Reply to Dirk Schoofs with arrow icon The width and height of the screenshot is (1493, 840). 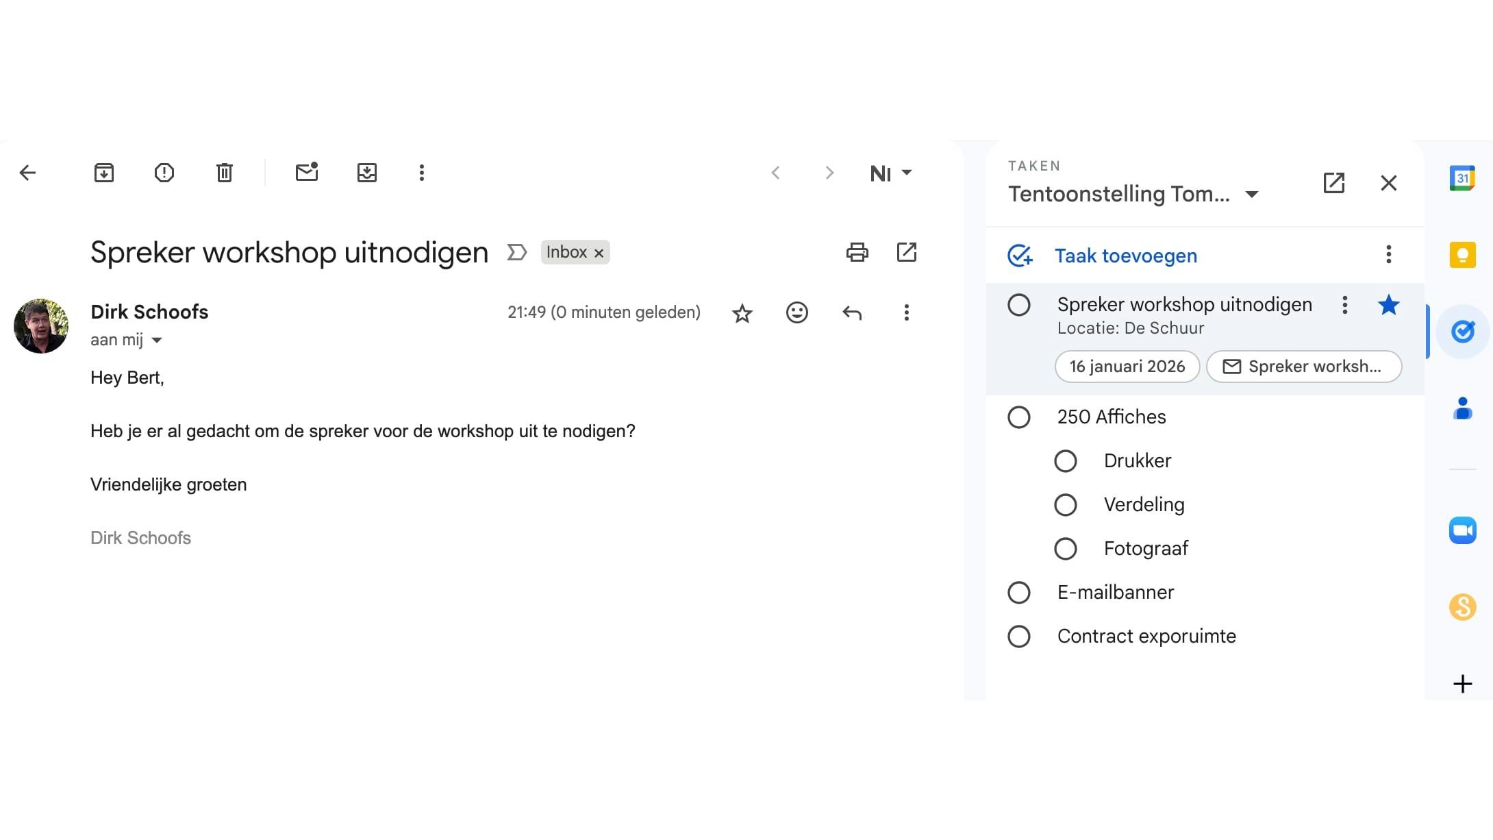[852, 312]
